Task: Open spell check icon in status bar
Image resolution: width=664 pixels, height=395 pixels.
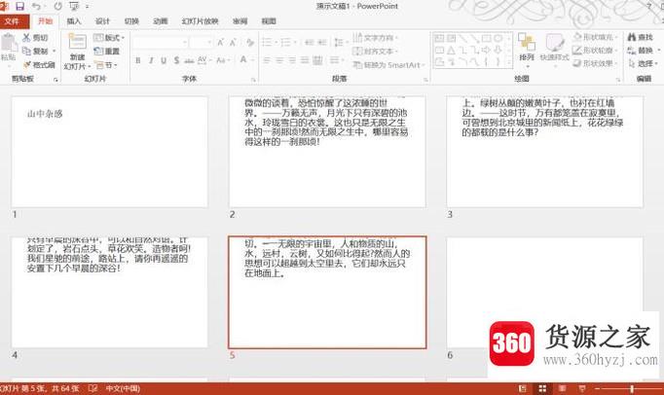Action: [x=93, y=388]
